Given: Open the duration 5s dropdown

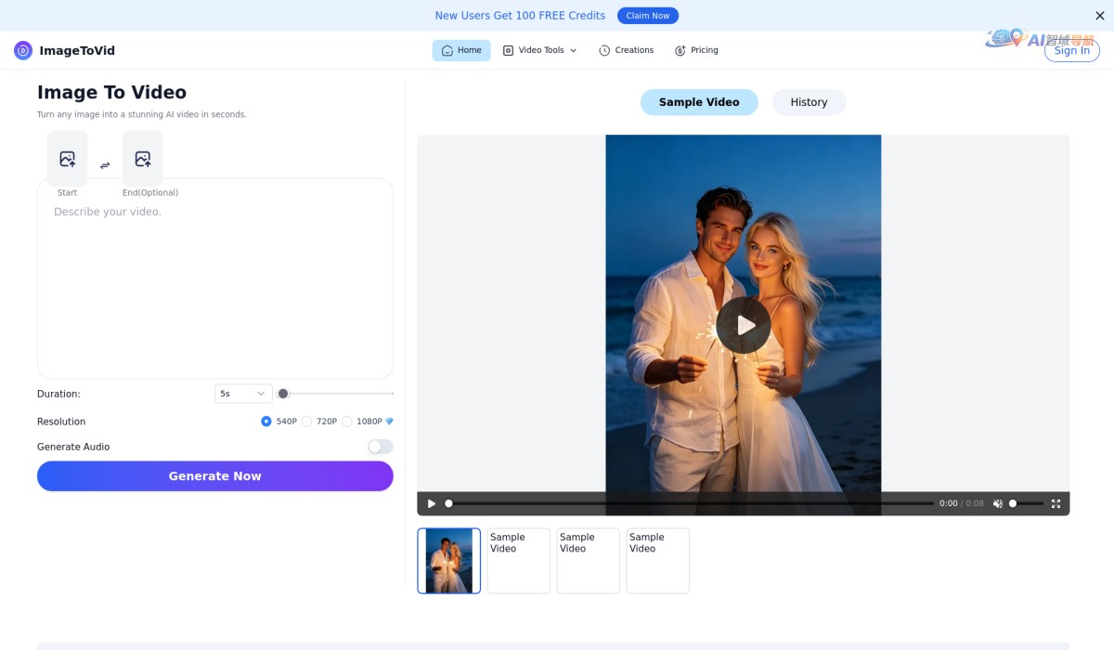Looking at the screenshot, I should pos(243,394).
